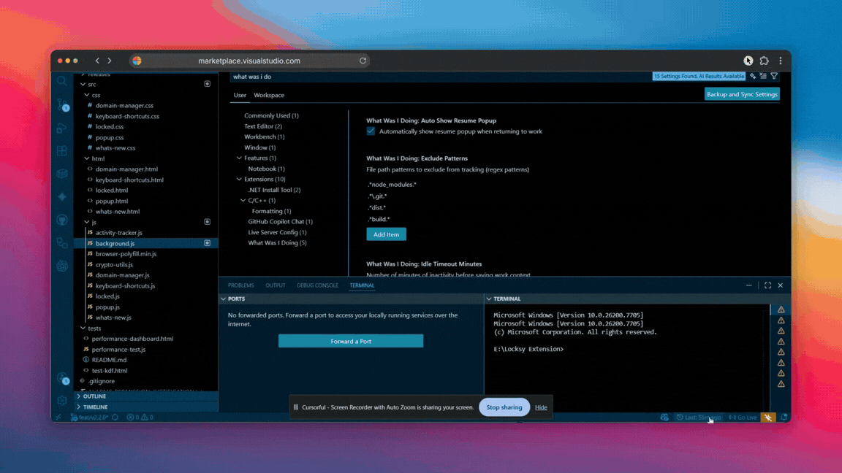This screenshot has width=842, height=473.
Task: Select GitHub Copilot Chat (1) settings category
Action: tap(281, 221)
